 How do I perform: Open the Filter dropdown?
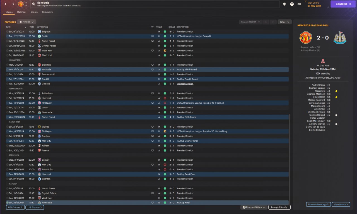pos(284,22)
